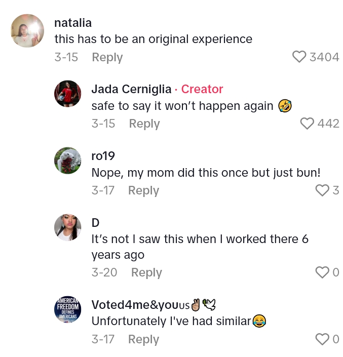Reply to ro19's comment
Viewport: 343px width, 357px height.
[x=143, y=190]
